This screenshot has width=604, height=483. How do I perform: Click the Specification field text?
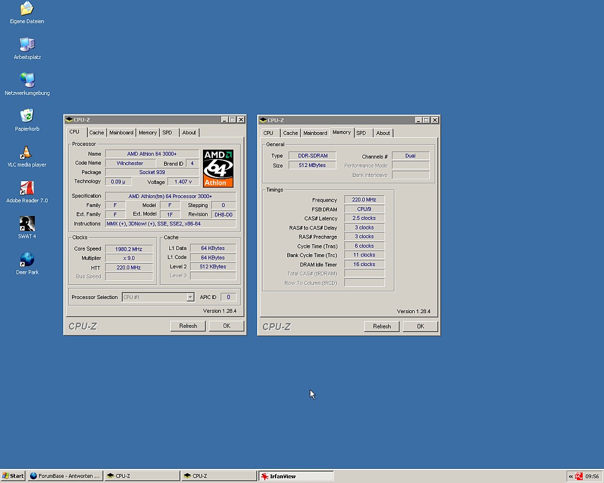coord(170,196)
